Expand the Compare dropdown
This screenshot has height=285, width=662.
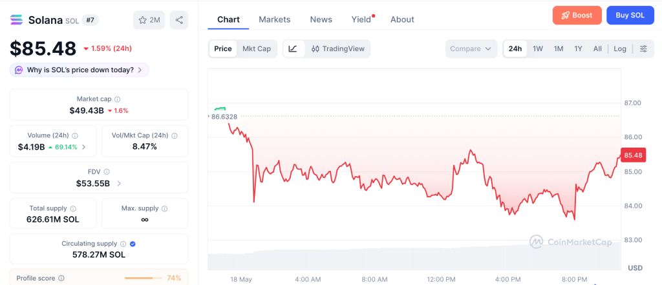click(x=471, y=49)
